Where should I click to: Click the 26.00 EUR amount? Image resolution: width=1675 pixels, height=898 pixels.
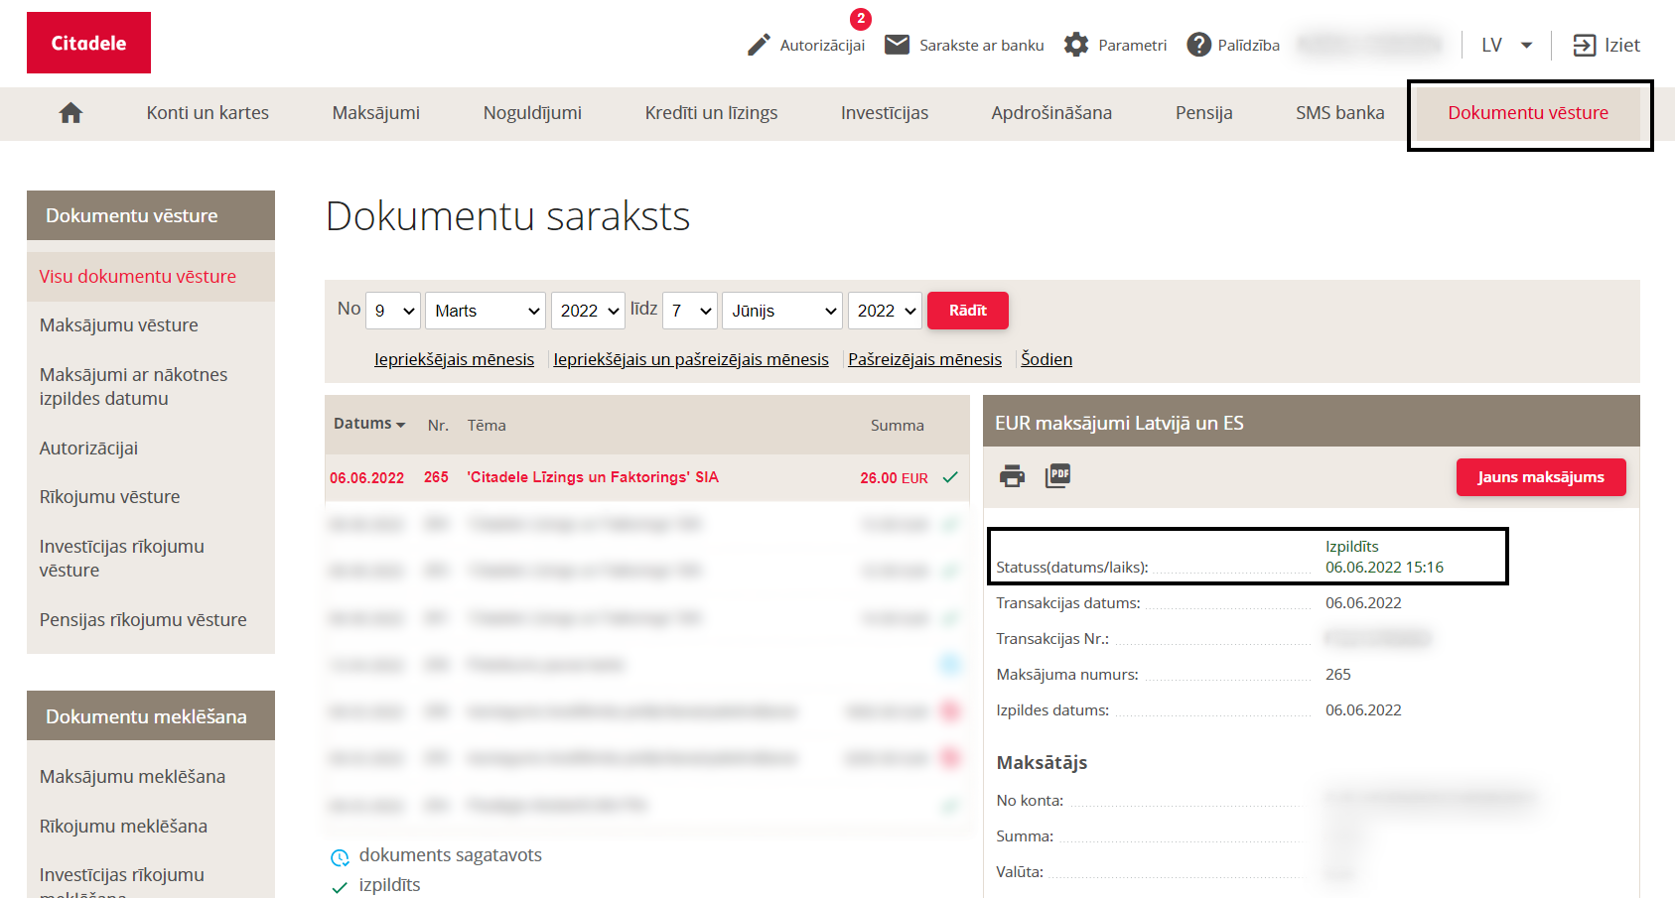(894, 478)
